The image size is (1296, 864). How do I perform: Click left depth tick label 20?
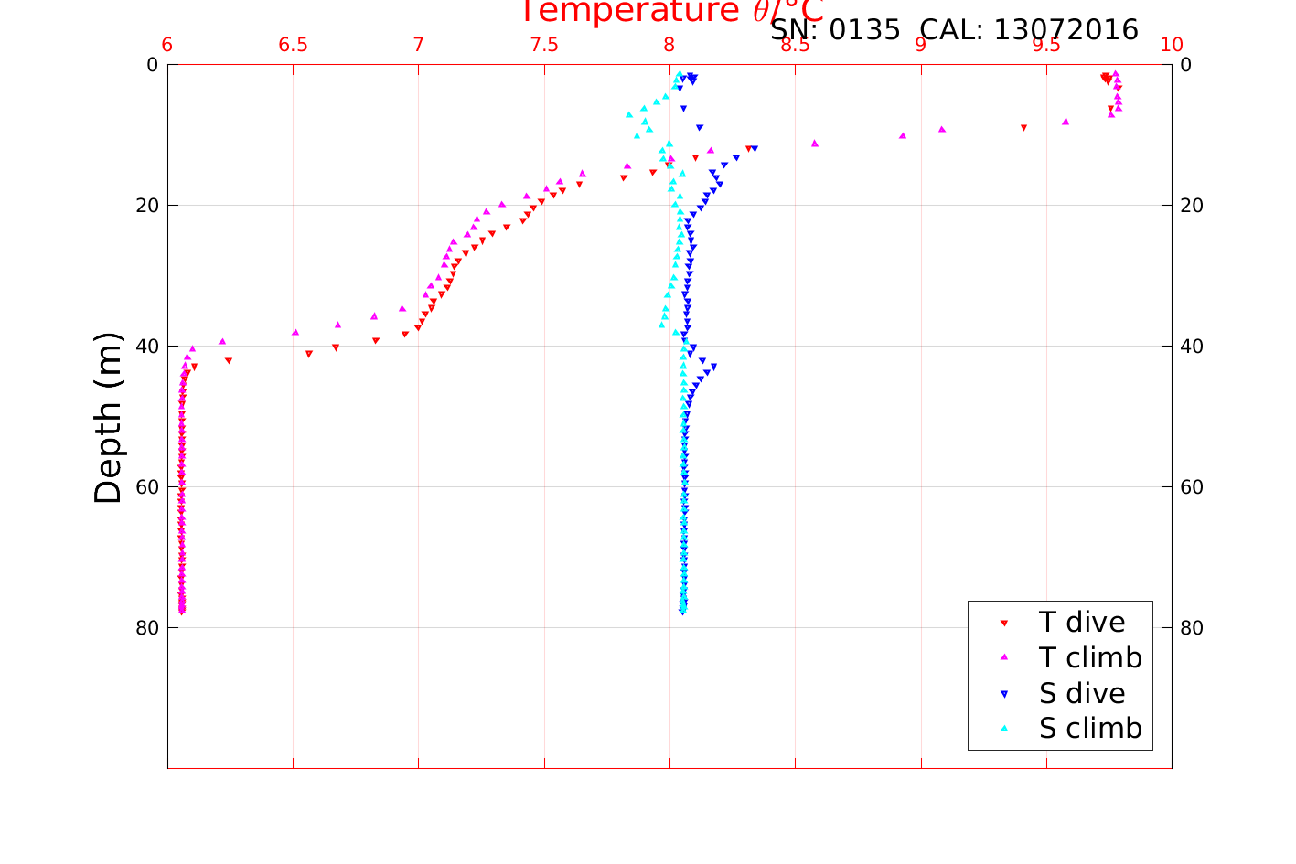point(147,206)
